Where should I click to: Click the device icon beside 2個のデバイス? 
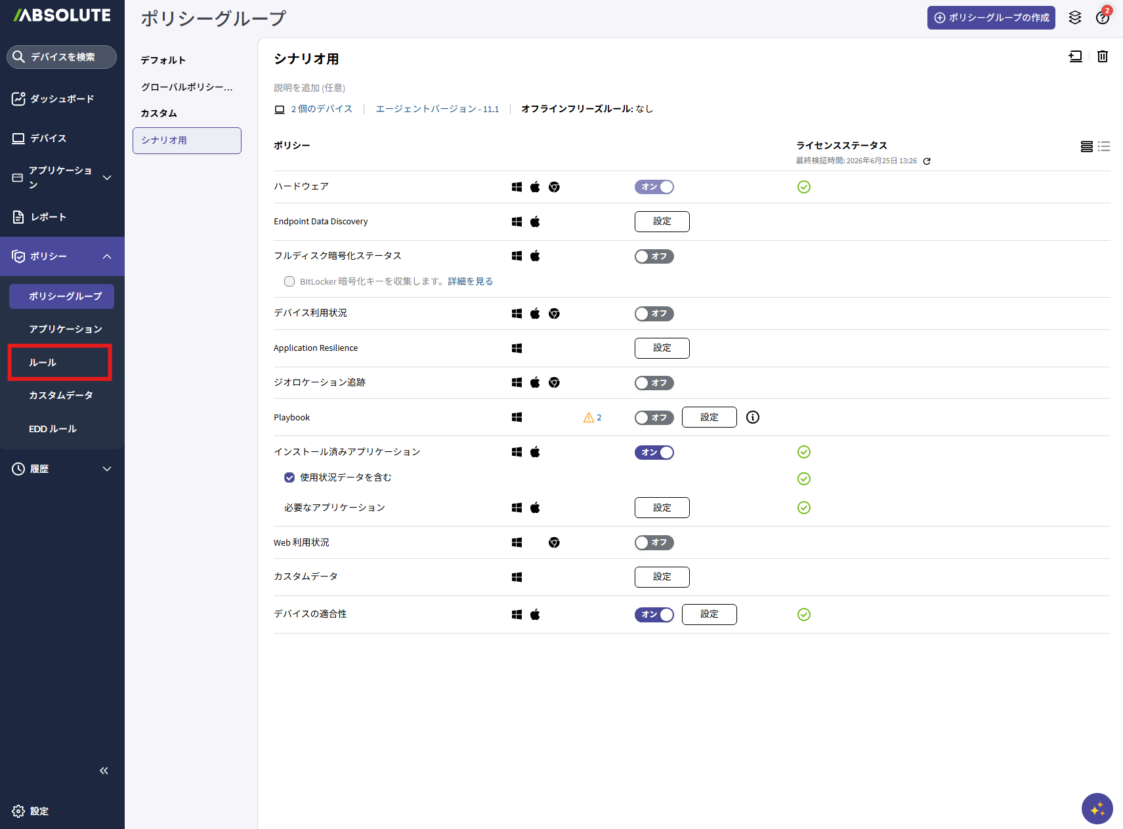point(280,110)
